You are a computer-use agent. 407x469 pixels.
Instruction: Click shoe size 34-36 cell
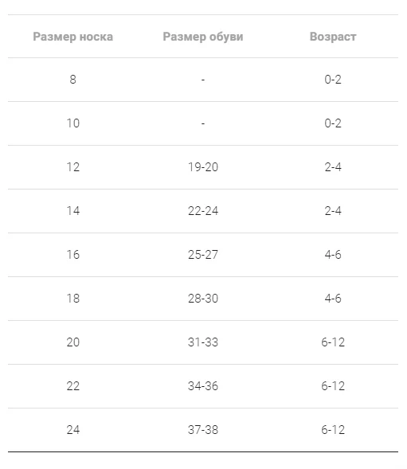pyautogui.click(x=203, y=386)
